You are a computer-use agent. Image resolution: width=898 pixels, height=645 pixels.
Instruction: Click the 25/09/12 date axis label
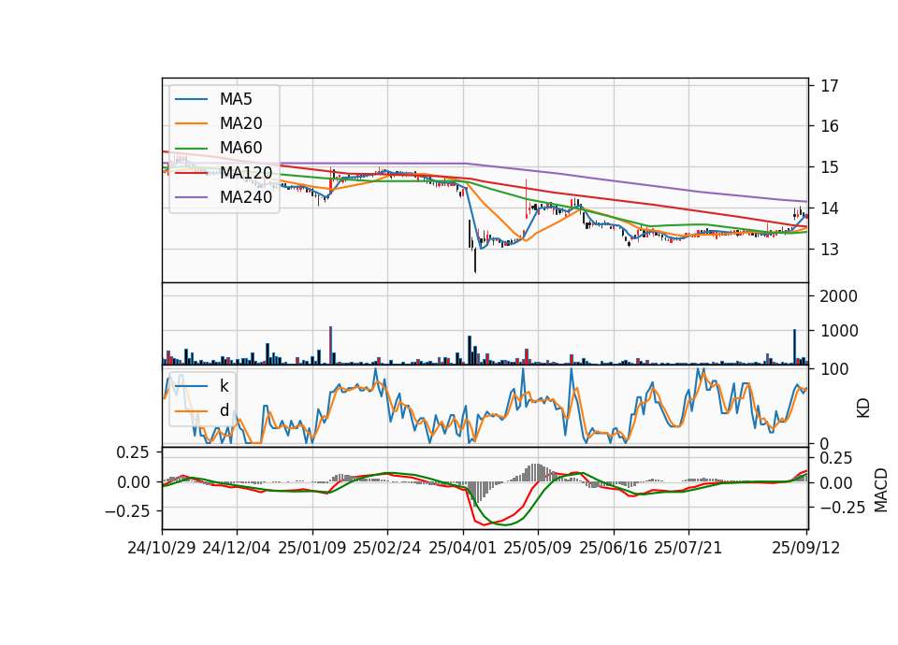(805, 548)
